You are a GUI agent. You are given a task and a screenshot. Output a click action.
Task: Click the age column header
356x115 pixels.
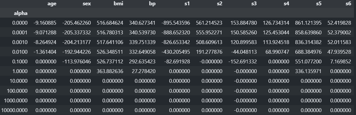click(52, 4)
